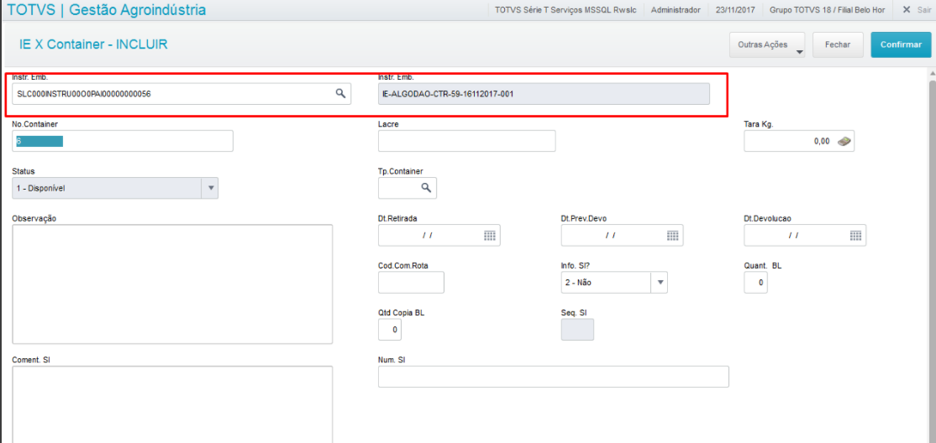Select the '2 - Não' Info SI combo
The image size is (936, 443).
pos(614,283)
